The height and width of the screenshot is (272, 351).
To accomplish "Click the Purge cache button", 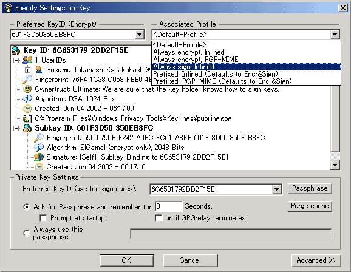I will tap(310, 206).
